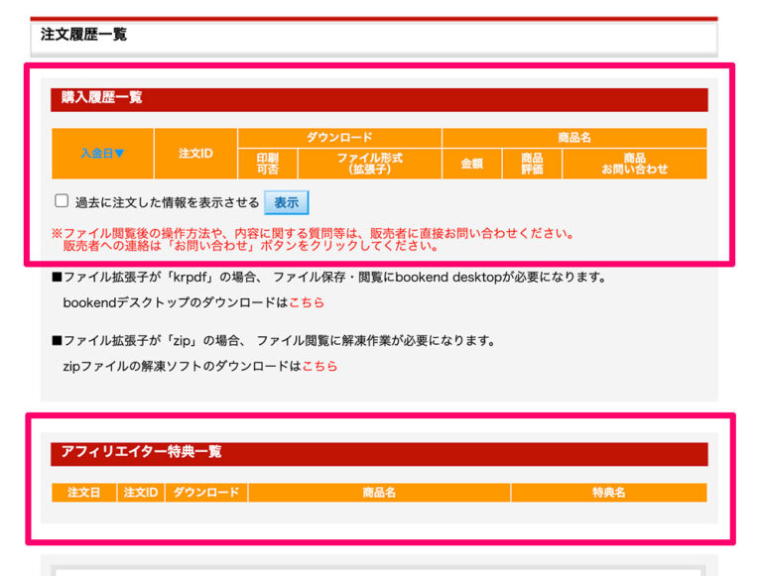Viewport: 762px width, 576px height.
Task: Click the 特典名 column header
Action: tap(608, 493)
